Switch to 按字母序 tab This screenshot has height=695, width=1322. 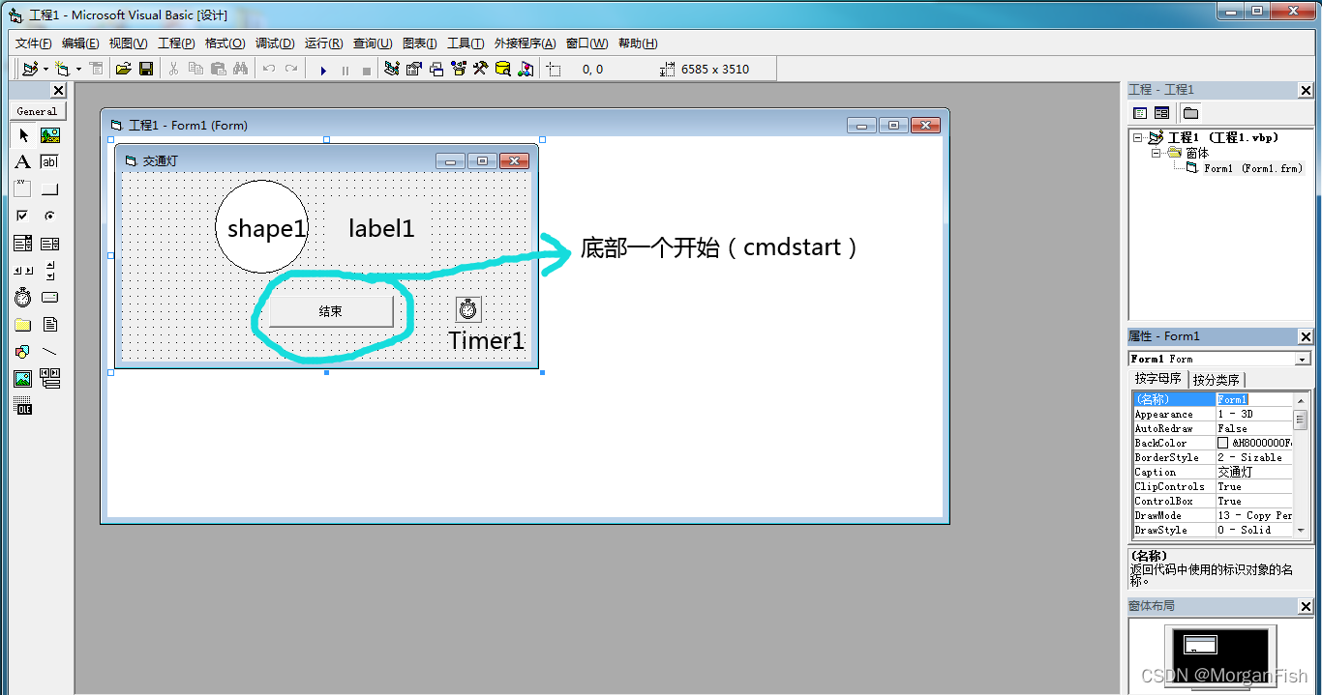click(x=1158, y=379)
